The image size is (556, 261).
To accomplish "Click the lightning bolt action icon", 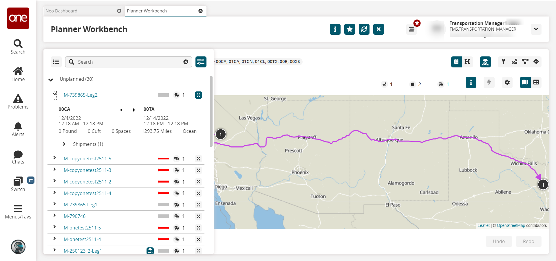I will click(x=489, y=82).
